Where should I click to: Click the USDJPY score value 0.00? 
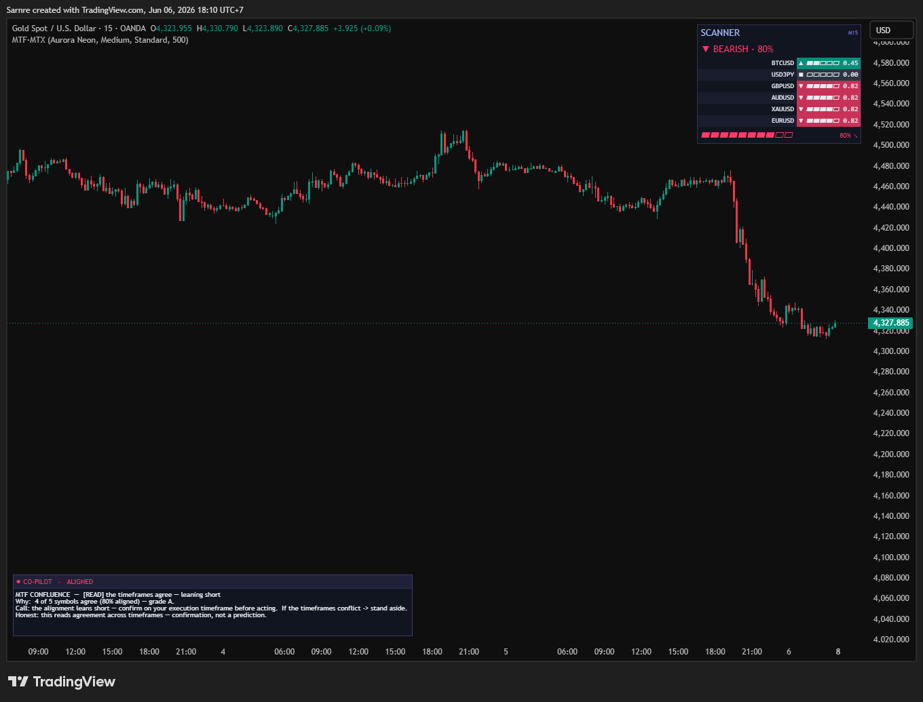click(x=850, y=75)
